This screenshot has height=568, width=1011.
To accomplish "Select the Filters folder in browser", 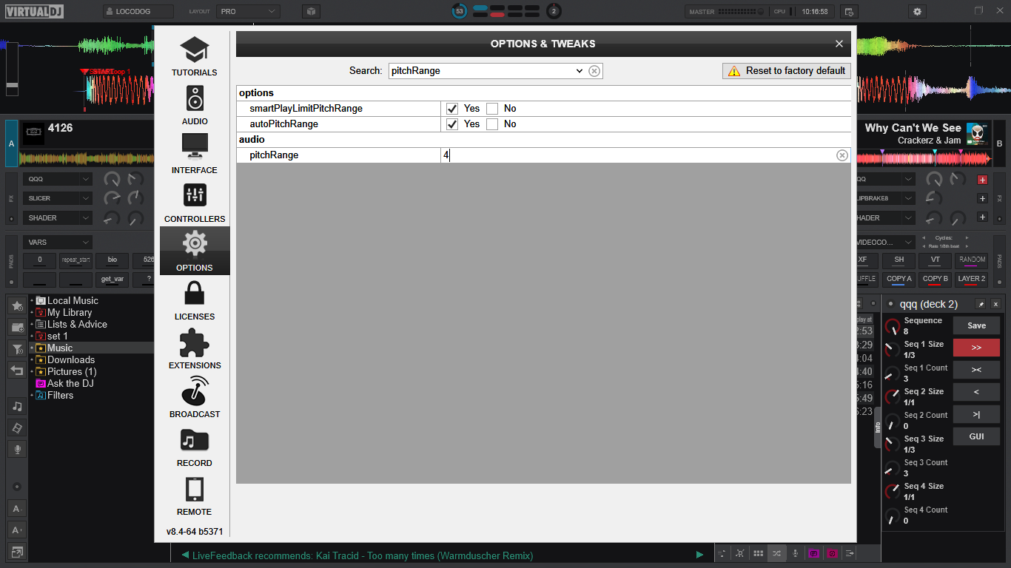I will pos(60,396).
